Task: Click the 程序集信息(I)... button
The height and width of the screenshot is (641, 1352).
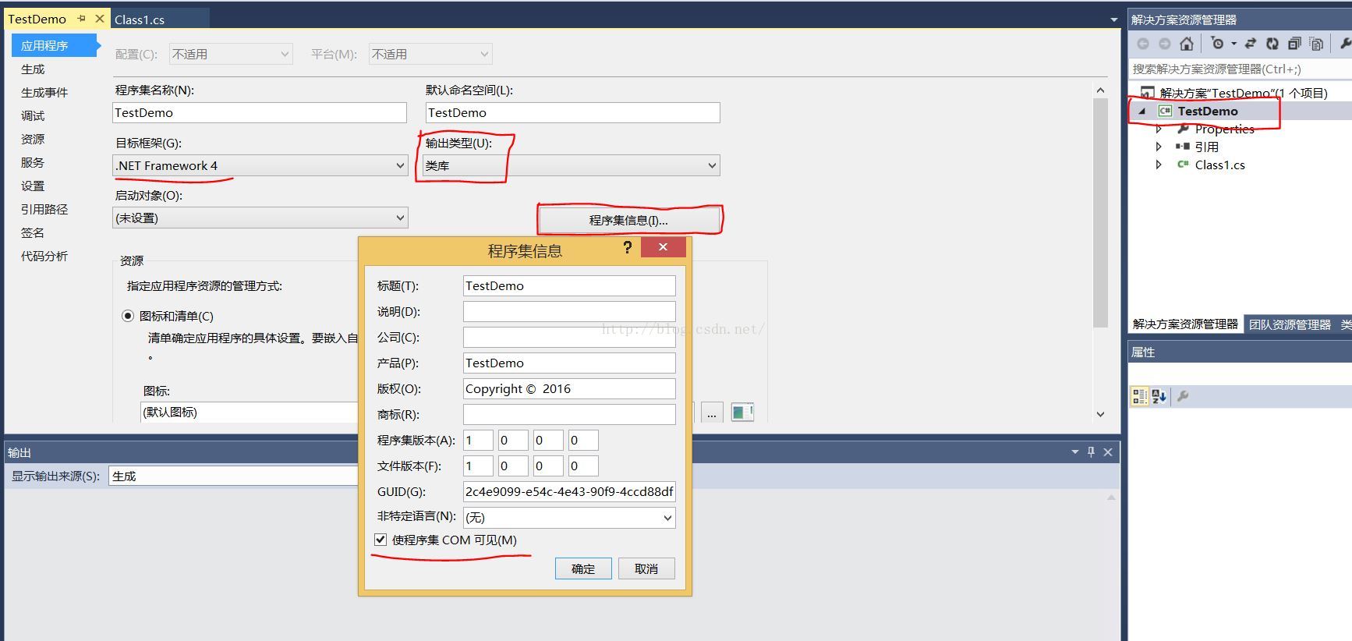Action: 628,221
